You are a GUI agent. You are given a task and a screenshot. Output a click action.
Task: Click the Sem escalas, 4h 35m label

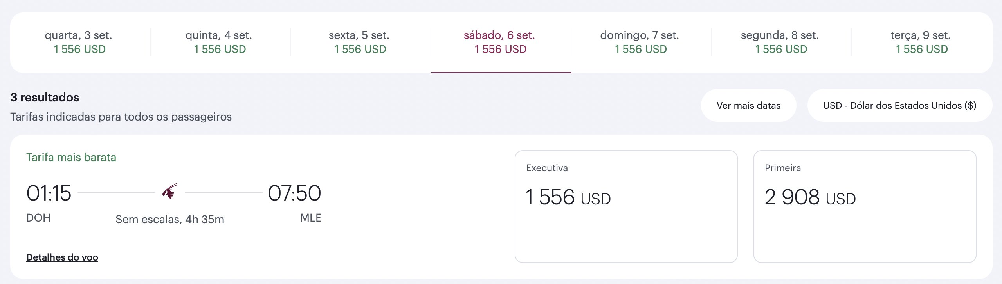pyautogui.click(x=170, y=219)
